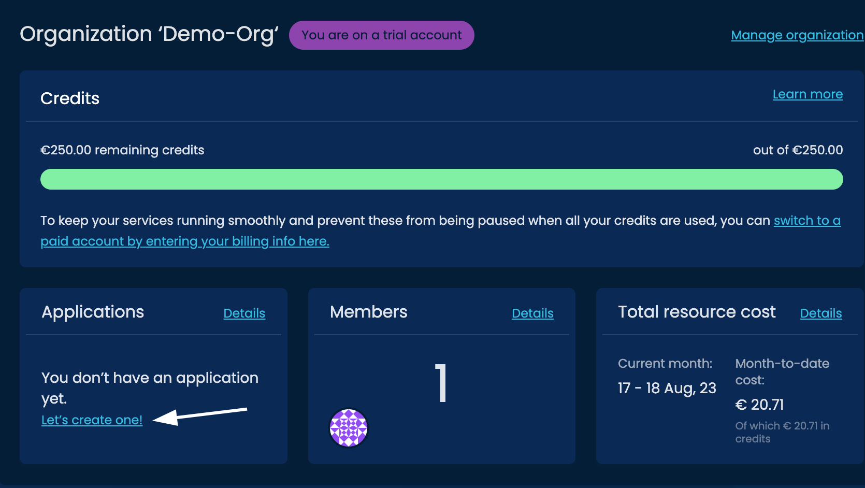Screen dimensions: 865x488
Task: Click the '€ 20.71' cost value
Action: coord(759,405)
